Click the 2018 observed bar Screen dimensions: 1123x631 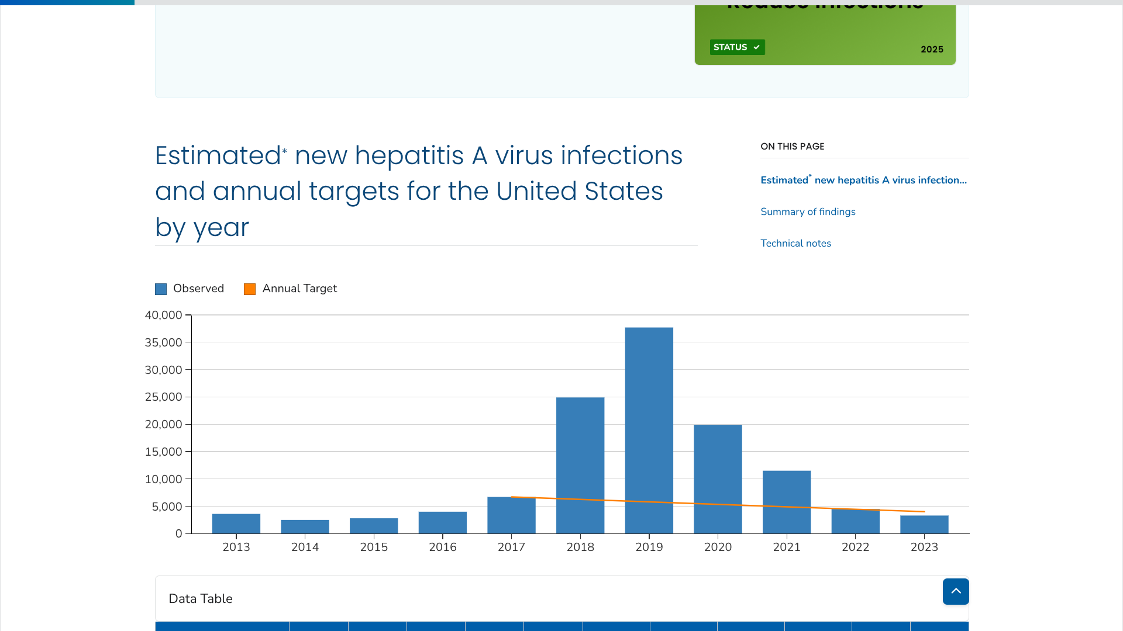(x=580, y=465)
